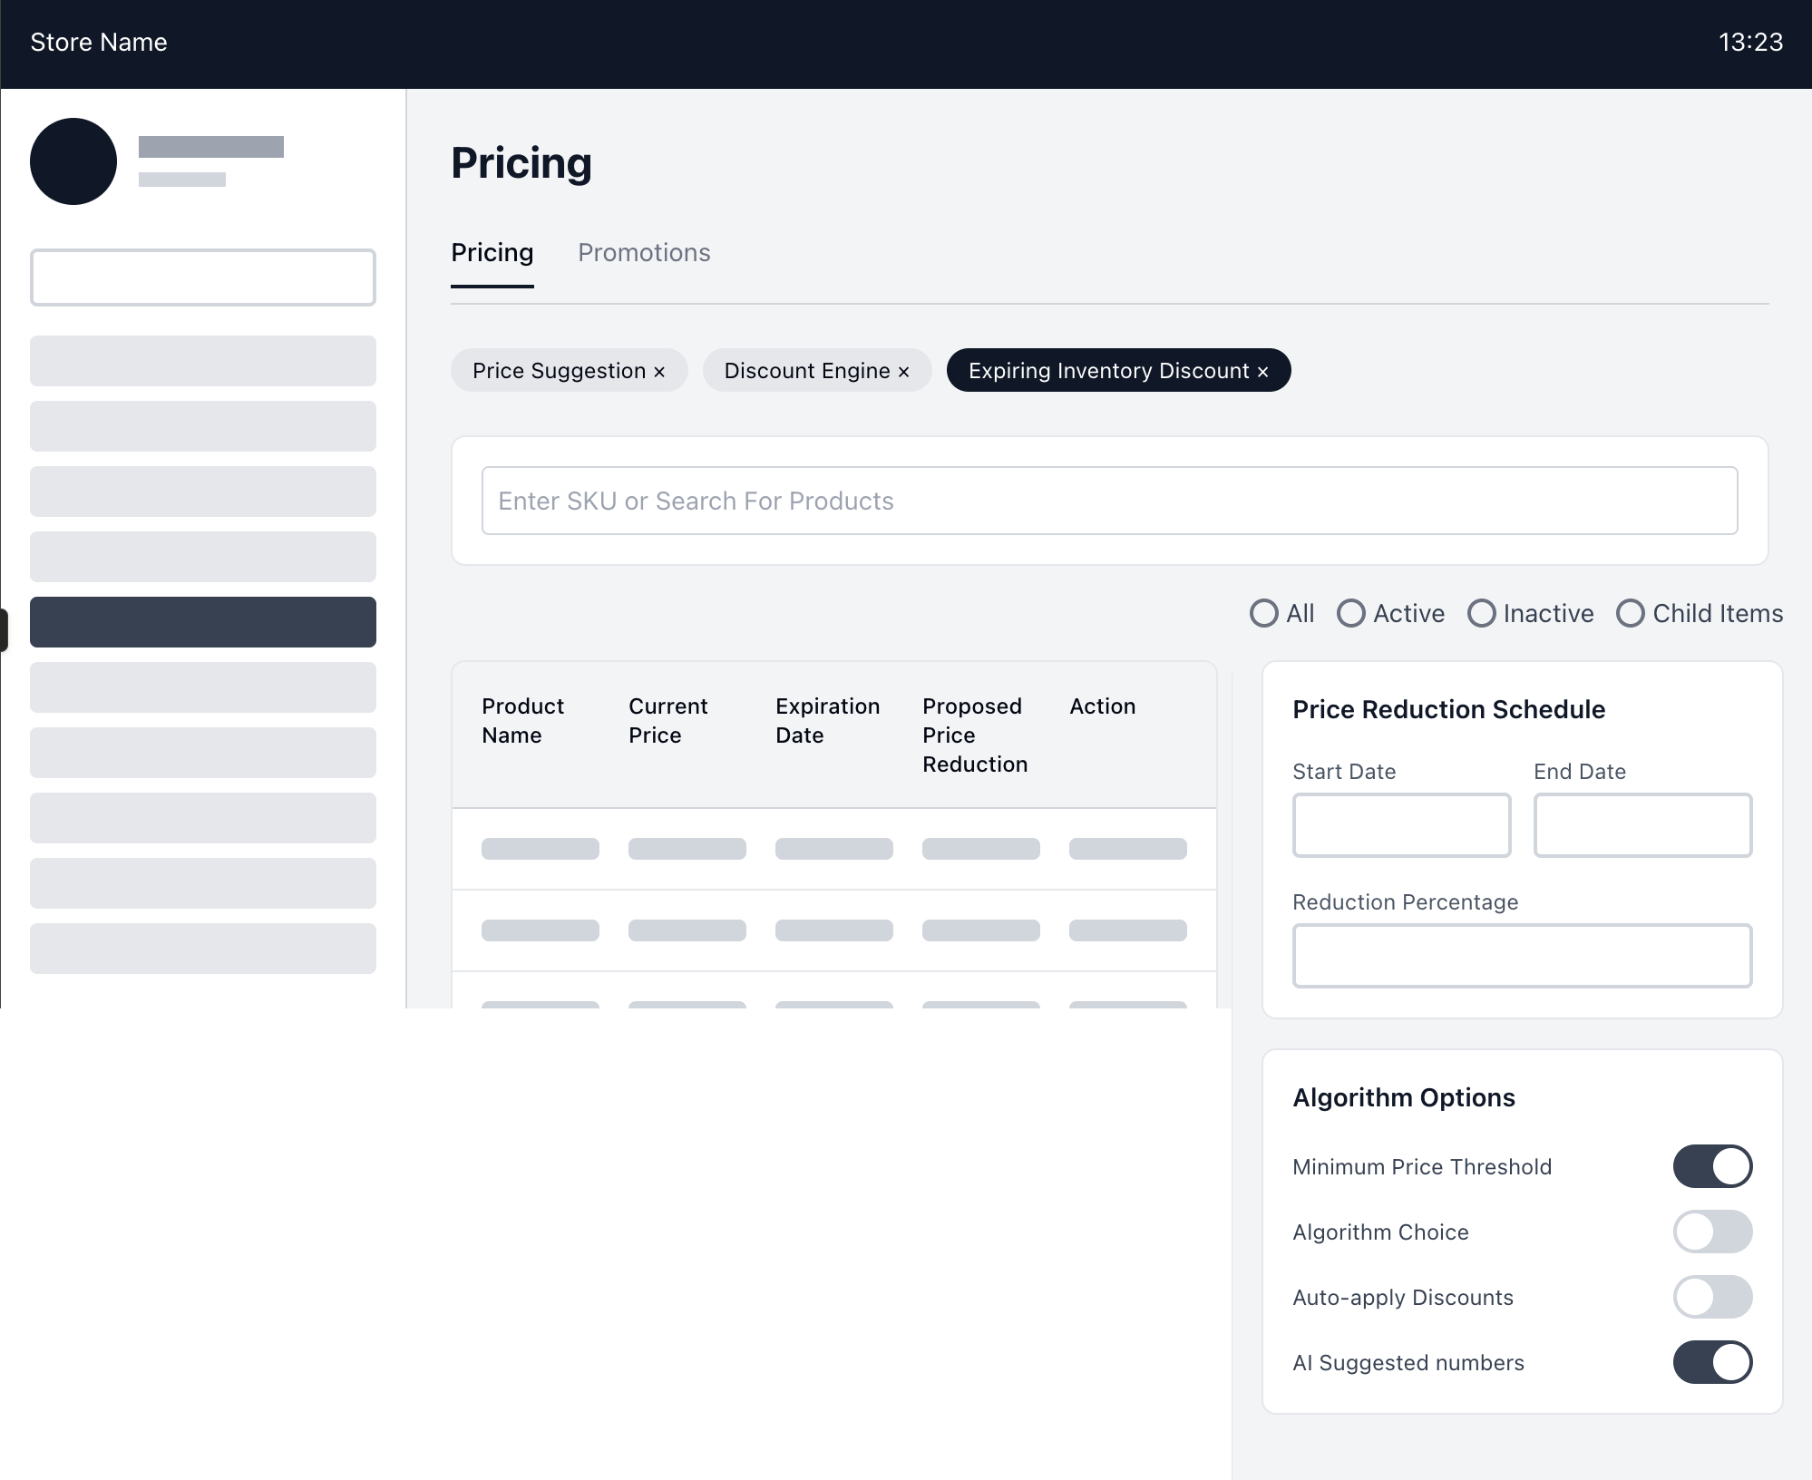Select the Active radio filter
1812x1480 pixels.
pos(1351,614)
